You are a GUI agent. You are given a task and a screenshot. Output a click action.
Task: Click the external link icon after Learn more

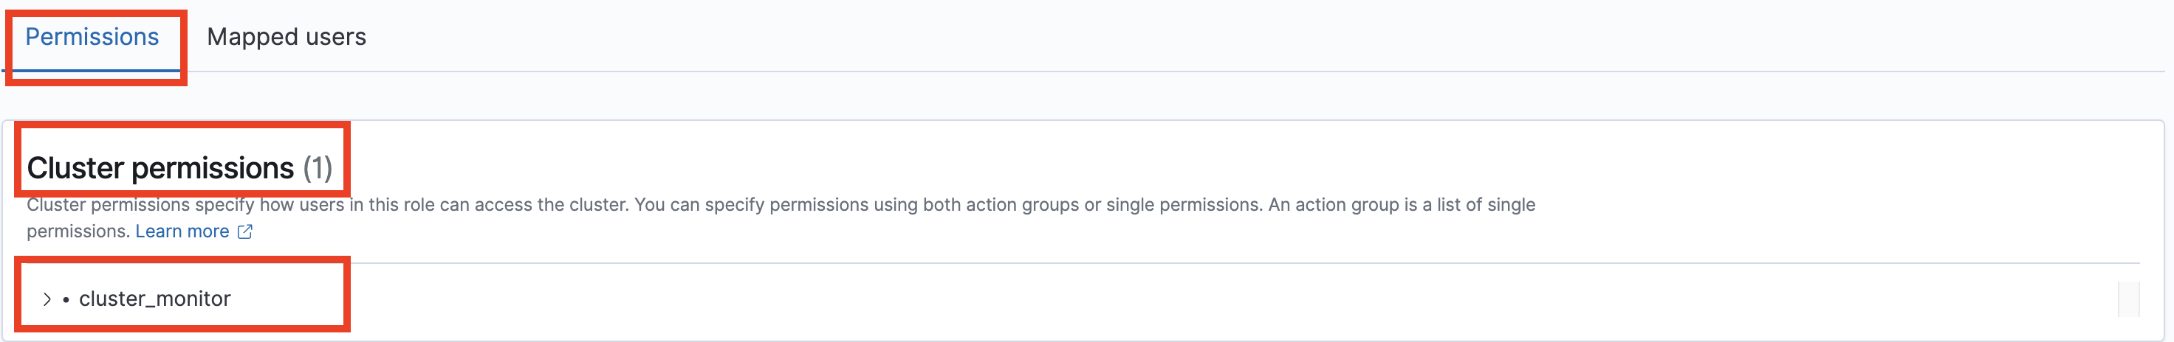244,231
